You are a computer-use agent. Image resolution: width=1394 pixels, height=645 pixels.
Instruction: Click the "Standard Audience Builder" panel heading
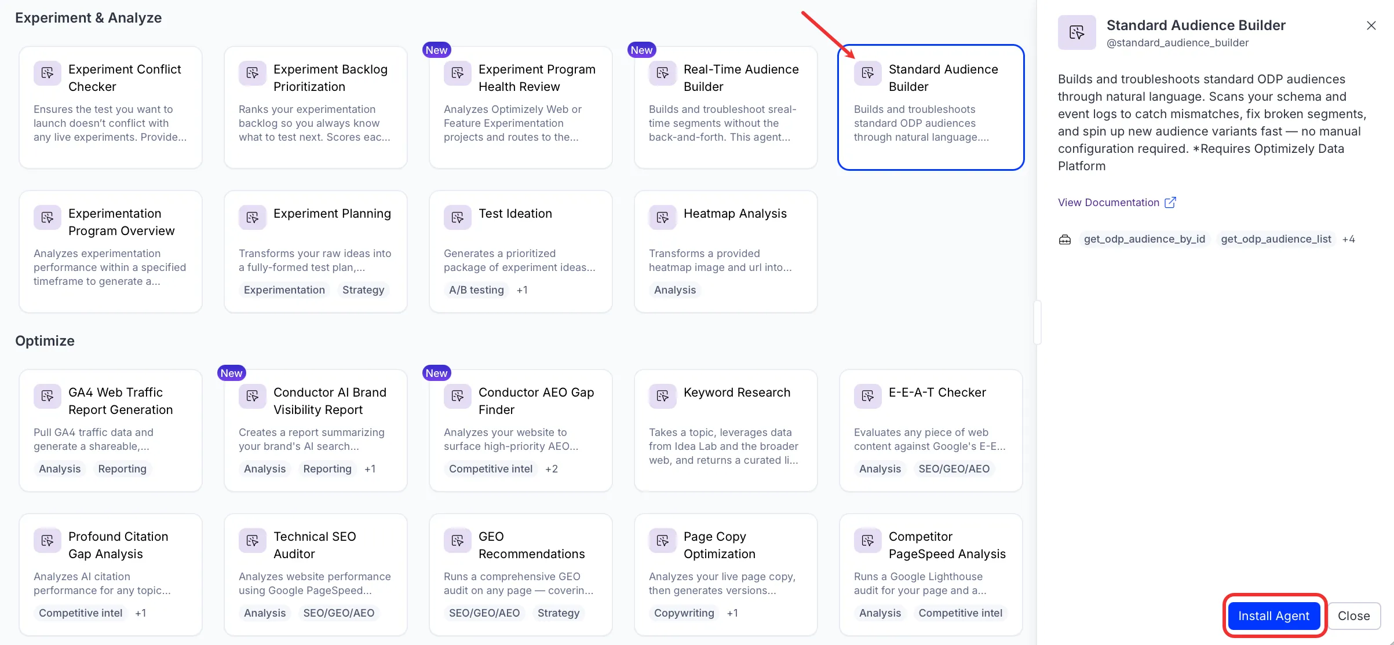[x=1196, y=25]
